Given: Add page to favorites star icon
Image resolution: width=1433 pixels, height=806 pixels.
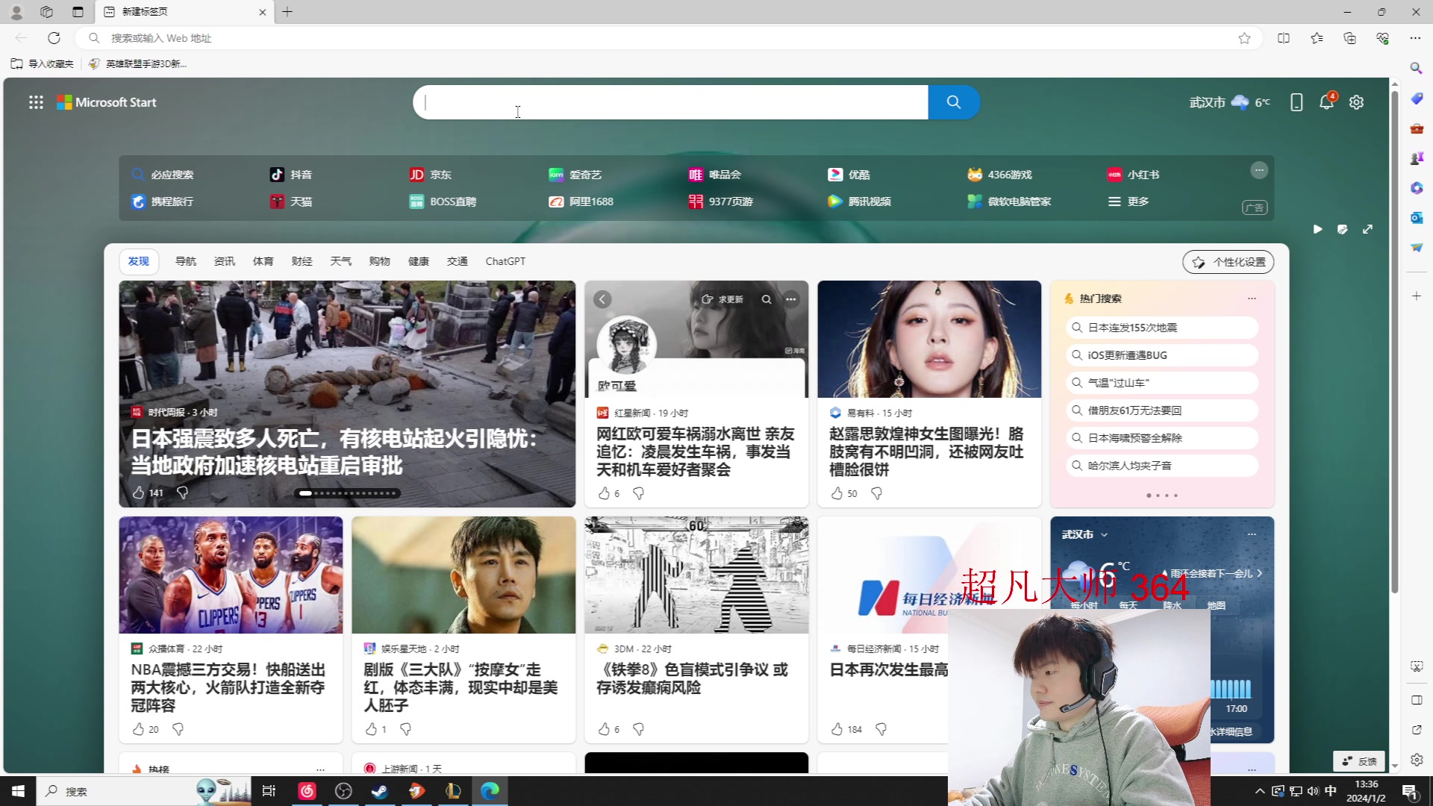Looking at the screenshot, I should pyautogui.click(x=1244, y=38).
